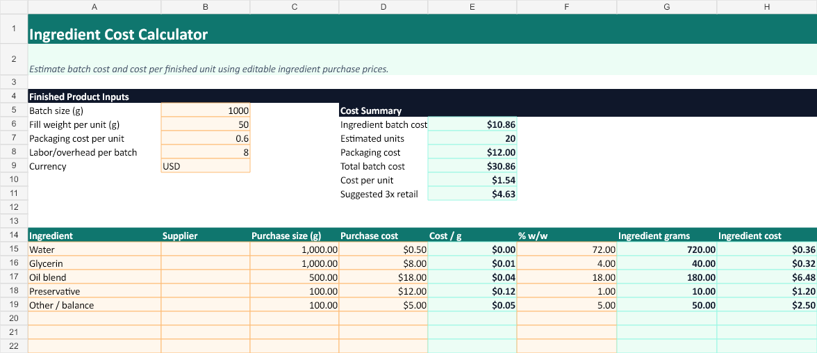817x353 pixels.
Task: Select column H header
Action: (x=767, y=7)
